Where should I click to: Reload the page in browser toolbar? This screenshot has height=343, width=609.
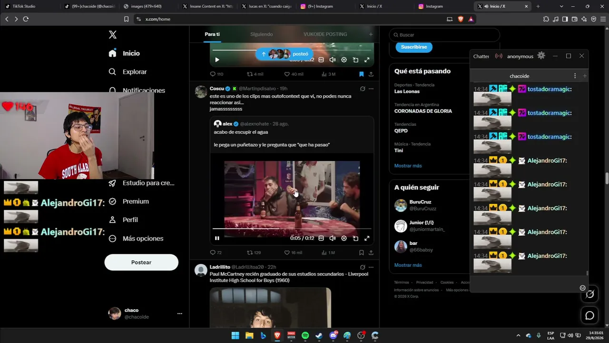(26, 19)
